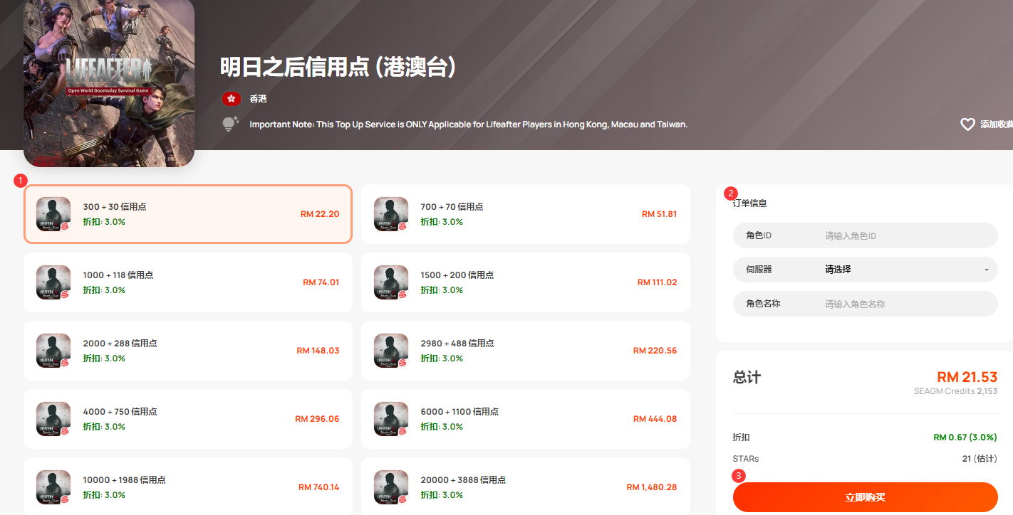
Task: Click the 300 + 30 信用点 product icon
Action: point(53,214)
